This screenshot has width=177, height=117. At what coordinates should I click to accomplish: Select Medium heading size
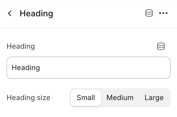[x=120, y=98]
